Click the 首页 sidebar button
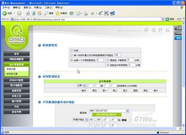The height and width of the screenshot is (135, 186). tap(17, 54)
